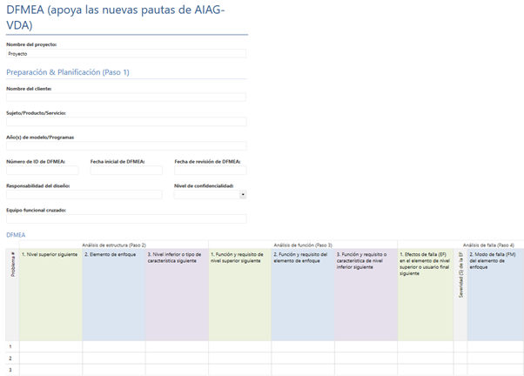Click '1. Efectos de falla (EF)' column header
Screen dimensions: 524x376
[x=426, y=294]
